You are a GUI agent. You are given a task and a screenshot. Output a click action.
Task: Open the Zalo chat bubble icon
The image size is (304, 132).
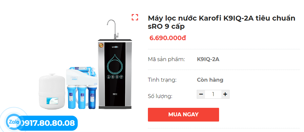point(13,122)
